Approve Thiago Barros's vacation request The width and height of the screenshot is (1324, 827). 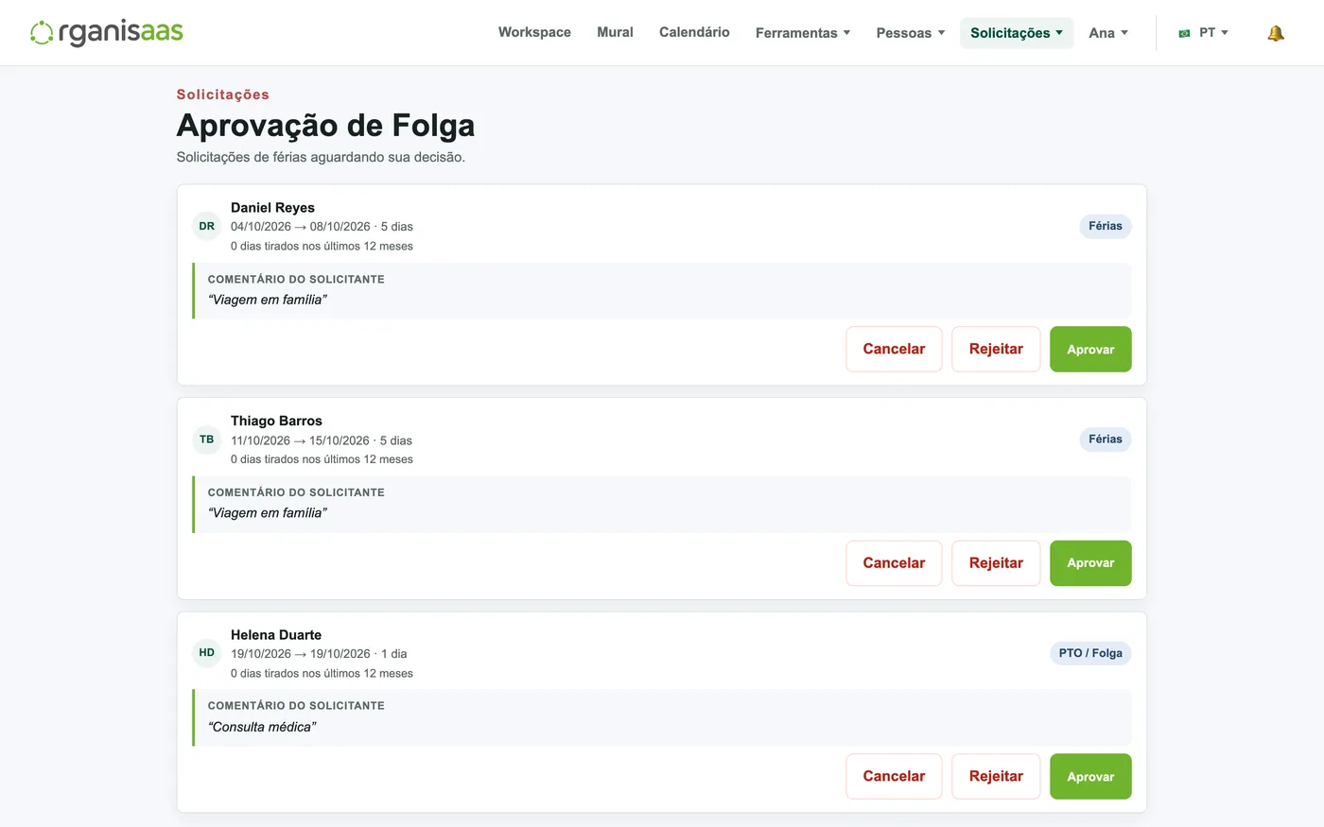pyautogui.click(x=1090, y=562)
